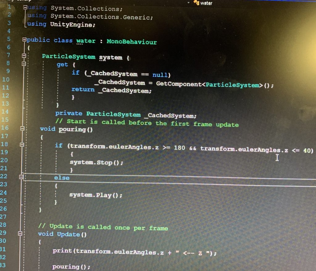Screen dimensions: 316x271
Task: Collapse the void Update() method
Action: pos(20,233)
